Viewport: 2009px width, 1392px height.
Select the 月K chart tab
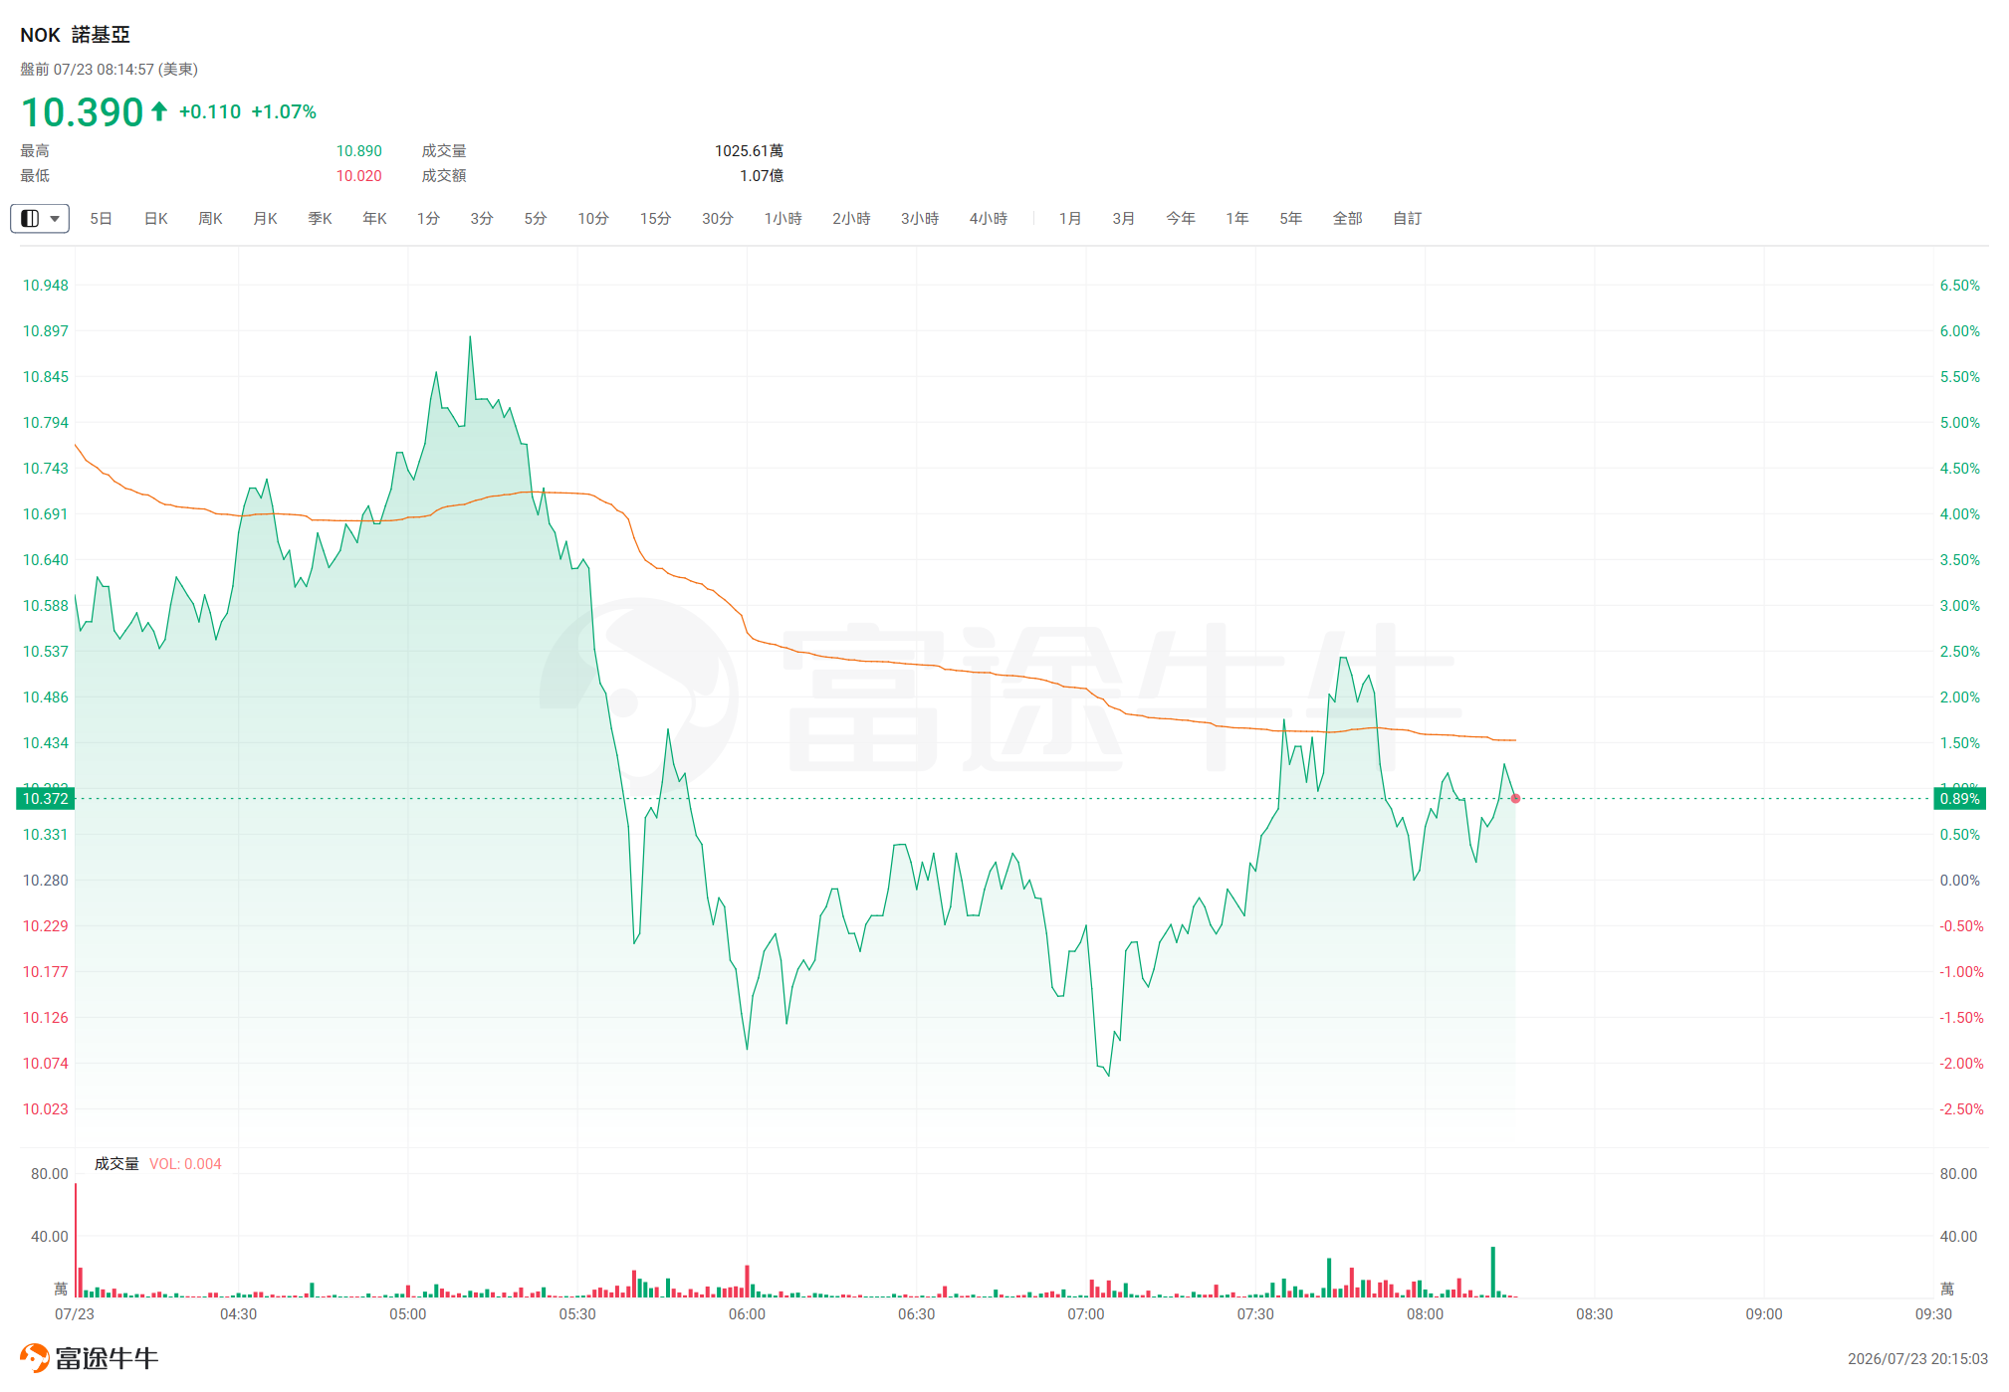pos(265,218)
